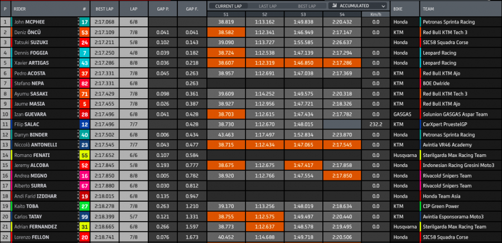Screen dimensions: 502x243
Task: Switch to Last Lap view
Action: [267, 6]
